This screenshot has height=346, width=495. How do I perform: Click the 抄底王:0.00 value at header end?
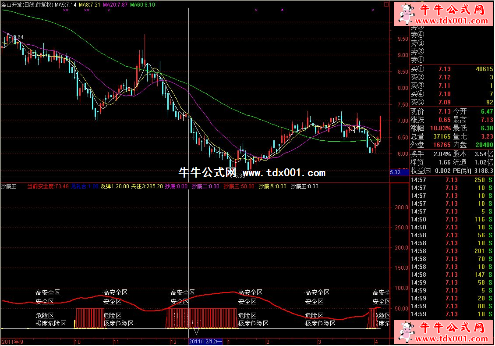pos(304,186)
